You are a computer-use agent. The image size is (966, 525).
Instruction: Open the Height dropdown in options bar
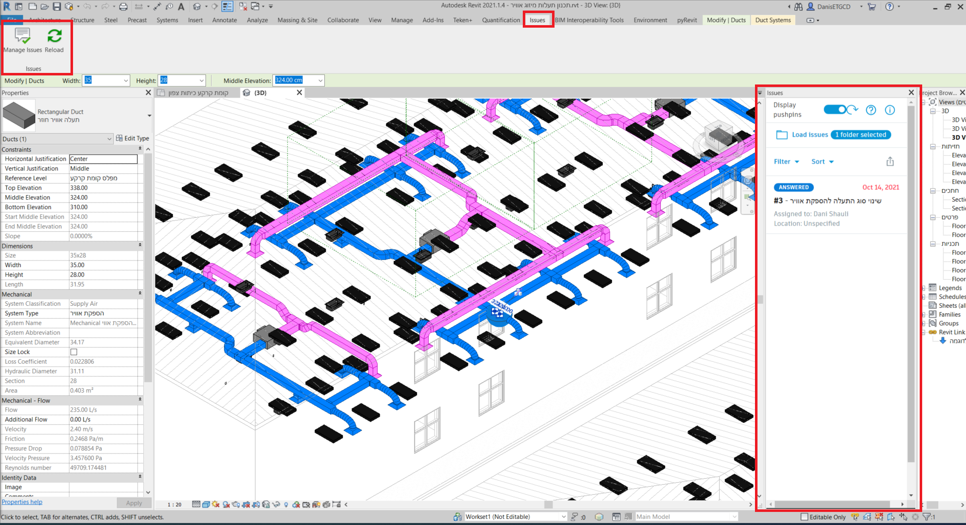[x=201, y=80]
